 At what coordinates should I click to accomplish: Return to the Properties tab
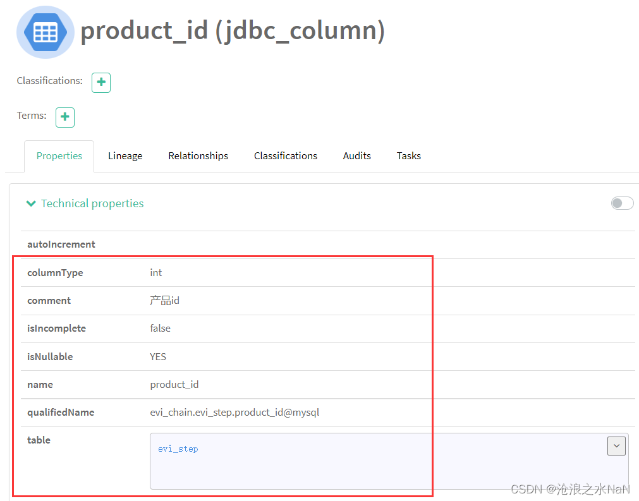click(59, 155)
